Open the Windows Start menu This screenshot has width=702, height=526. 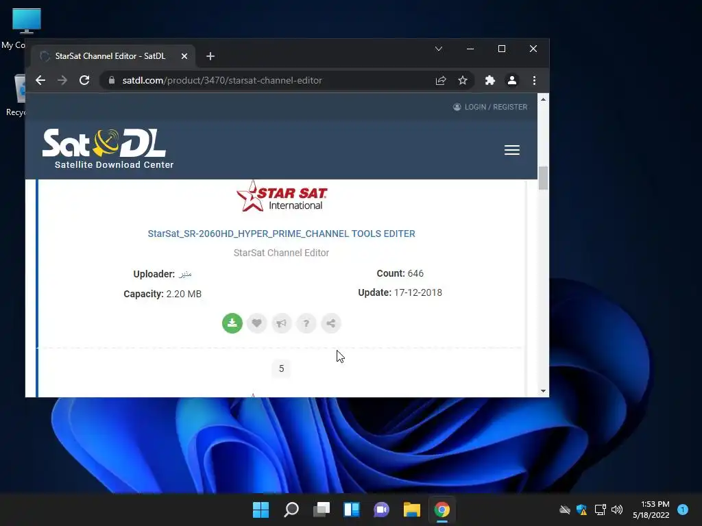261,510
